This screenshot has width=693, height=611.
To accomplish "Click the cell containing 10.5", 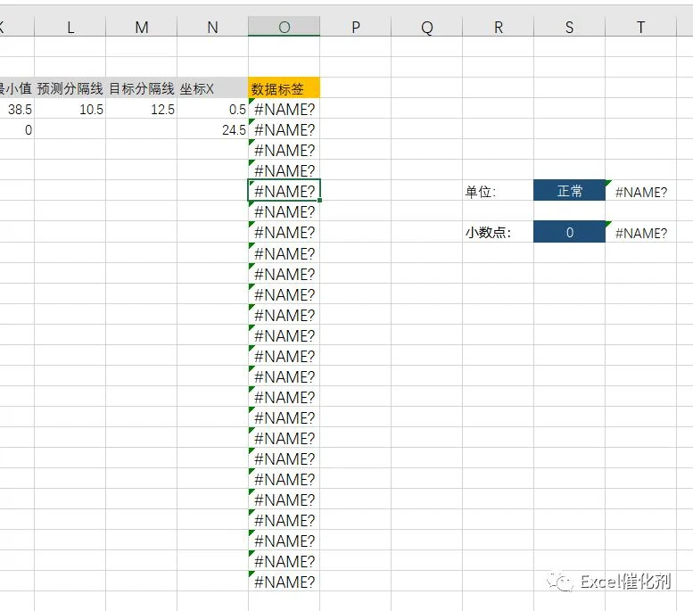I will click(x=70, y=109).
